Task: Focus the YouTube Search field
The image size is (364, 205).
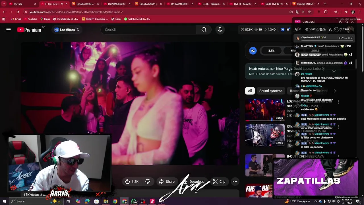Action: (149, 30)
